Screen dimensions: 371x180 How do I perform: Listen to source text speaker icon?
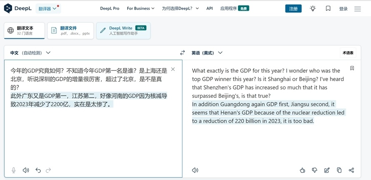click(26, 170)
